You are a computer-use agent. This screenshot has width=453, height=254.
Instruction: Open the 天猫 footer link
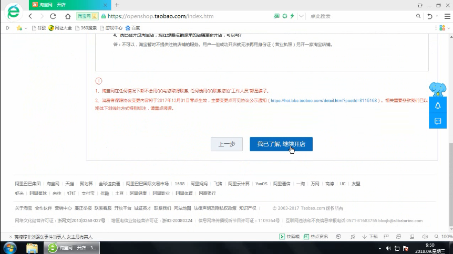[69, 184]
